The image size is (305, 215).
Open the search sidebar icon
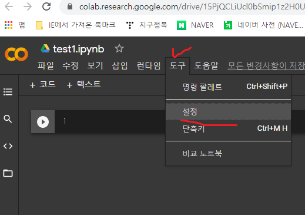tap(8, 119)
